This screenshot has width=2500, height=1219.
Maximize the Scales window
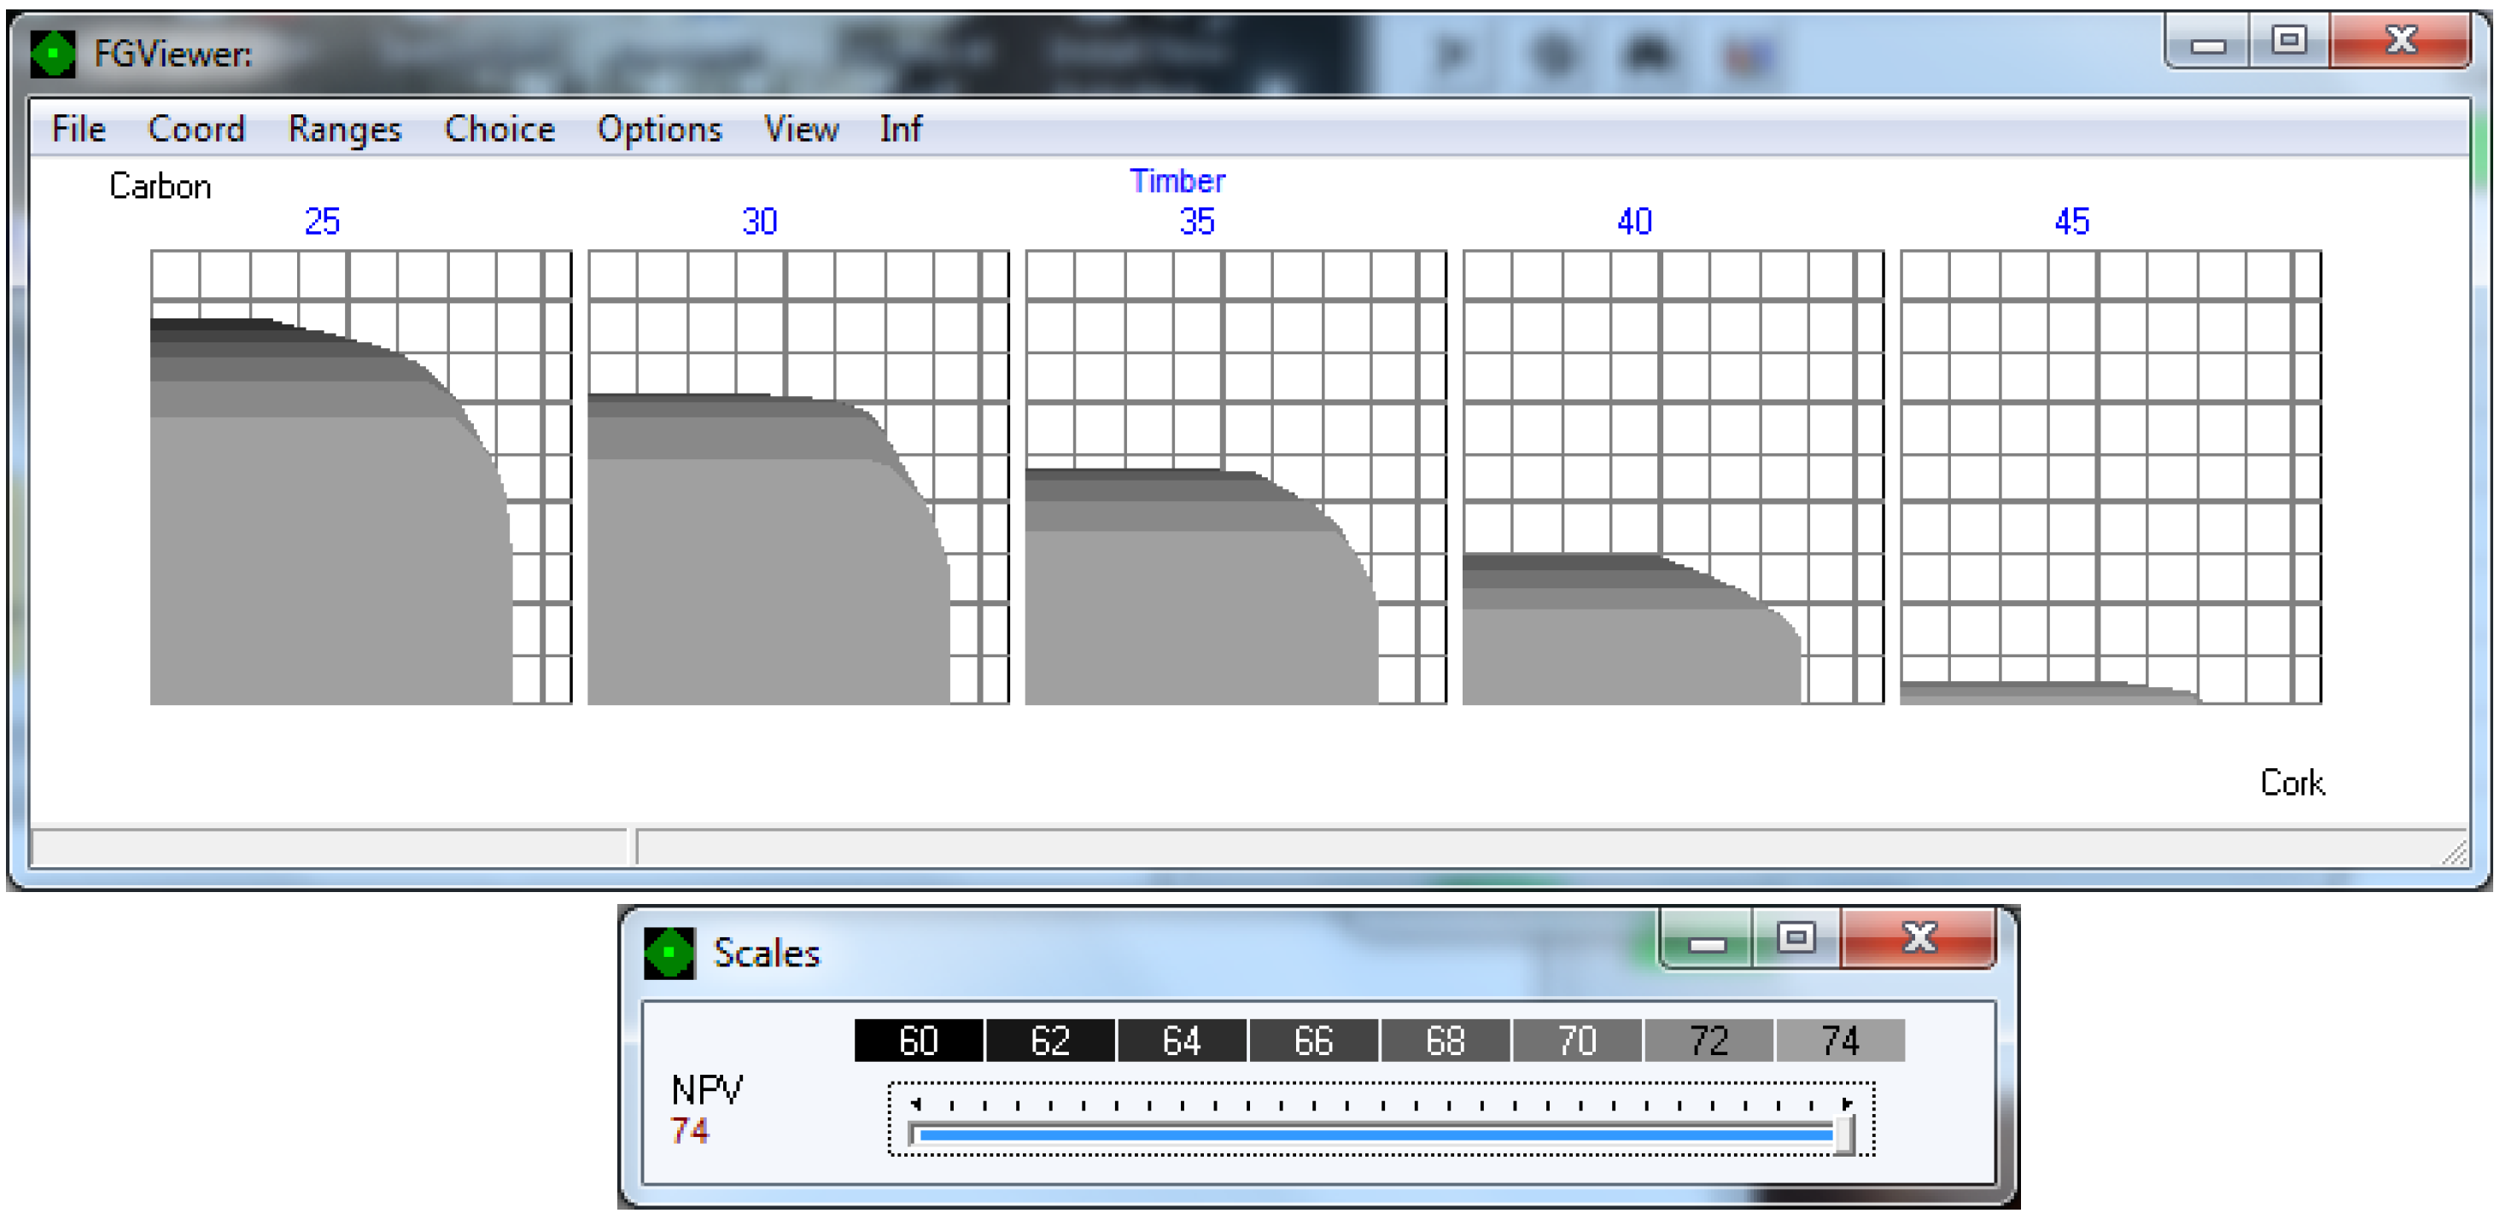coord(1796,937)
